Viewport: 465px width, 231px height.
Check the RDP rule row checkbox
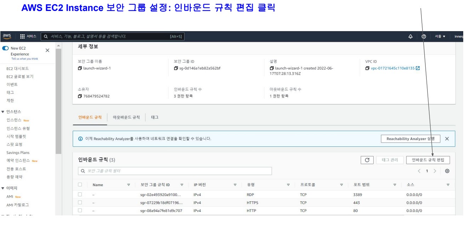click(x=80, y=195)
